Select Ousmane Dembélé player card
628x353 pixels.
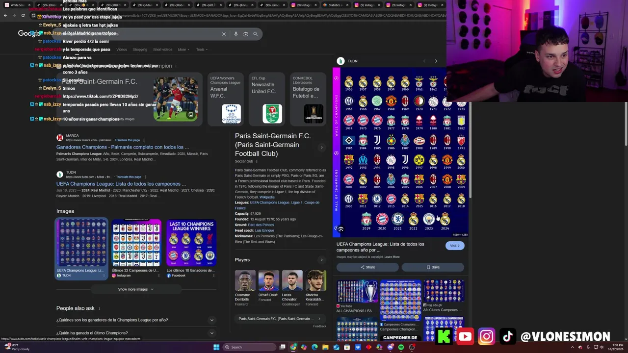(x=245, y=288)
